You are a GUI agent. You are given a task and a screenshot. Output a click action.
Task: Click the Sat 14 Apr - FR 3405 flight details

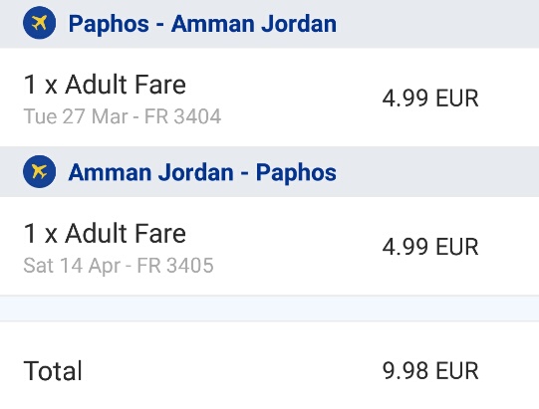coord(119,266)
